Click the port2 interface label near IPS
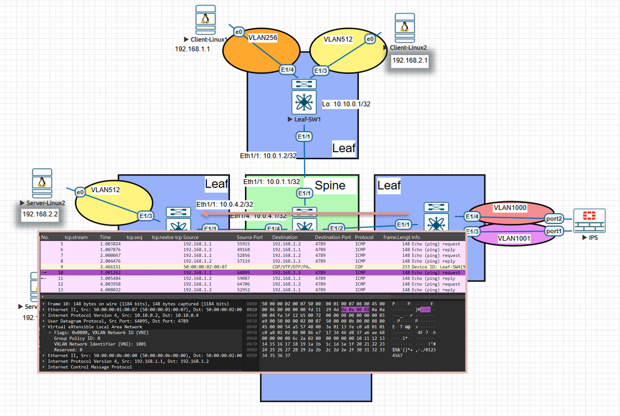Screen dimensions: 620x416 (x=554, y=219)
